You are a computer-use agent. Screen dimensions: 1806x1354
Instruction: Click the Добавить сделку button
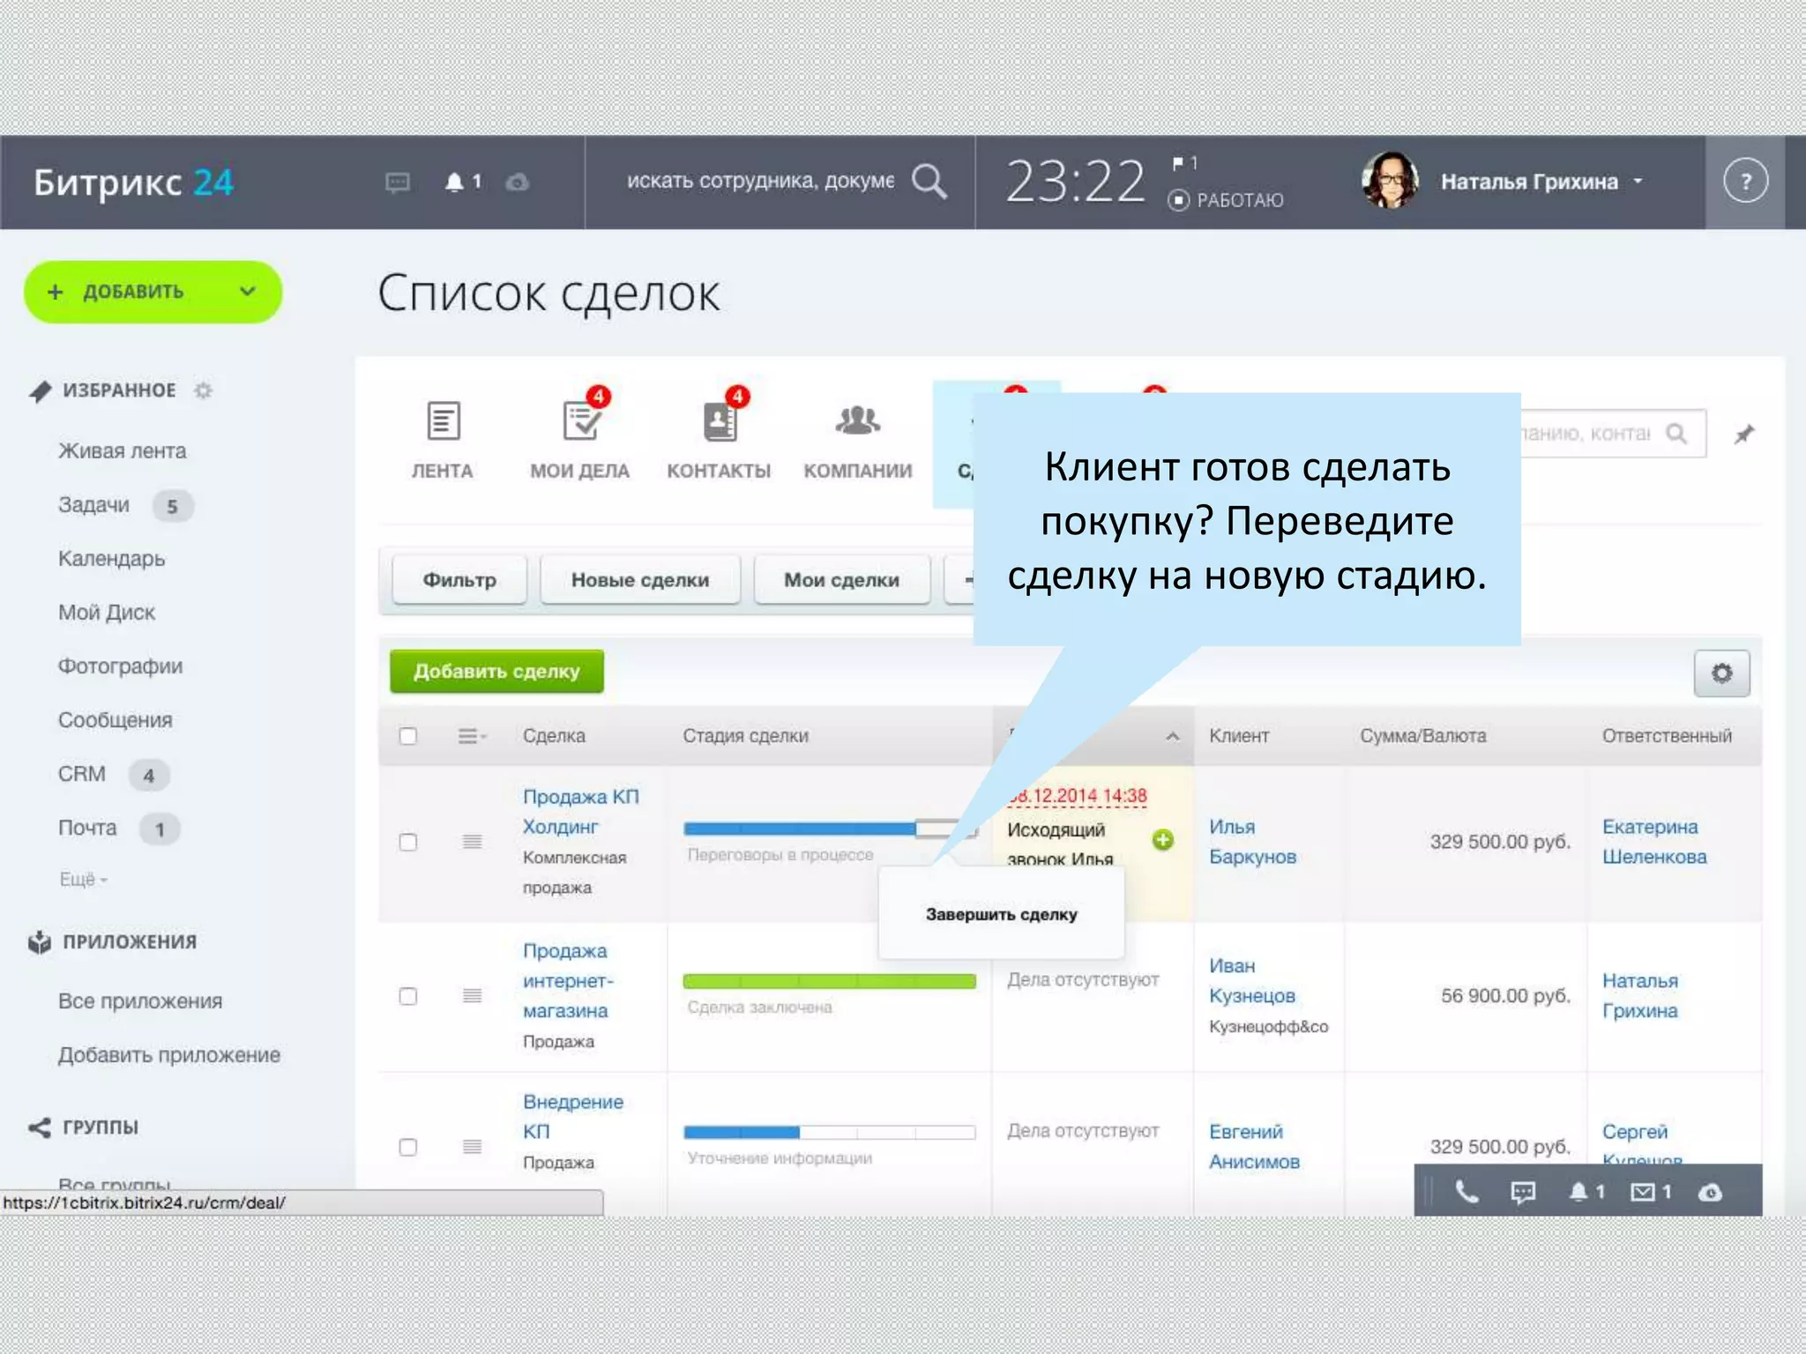[x=497, y=672]
